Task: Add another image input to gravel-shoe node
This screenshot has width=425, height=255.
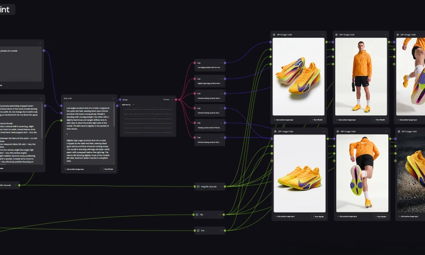Action: click(x=409, y=217)
